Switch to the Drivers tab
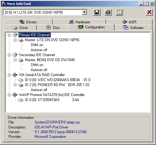The height and width of the screenshot is (145, 156). [28, 22]
